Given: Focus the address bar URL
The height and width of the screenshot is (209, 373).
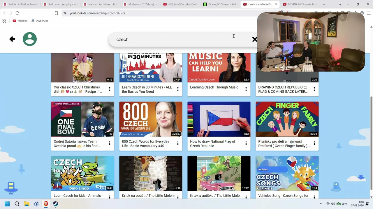Looking at the screenshot, I should [97, 13].
